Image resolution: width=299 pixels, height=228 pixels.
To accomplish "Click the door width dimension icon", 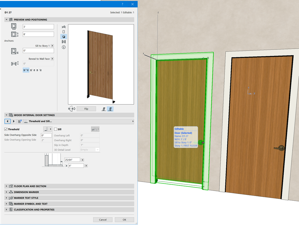I will (x=14, y=27).
